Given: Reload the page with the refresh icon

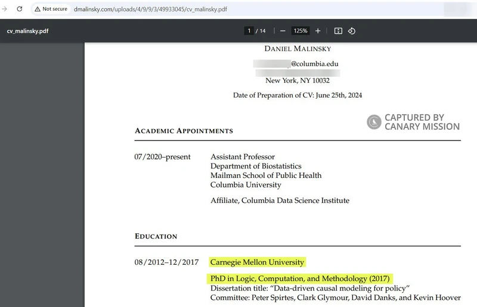Looking at the screenshot, I should (x=20, y=9).
